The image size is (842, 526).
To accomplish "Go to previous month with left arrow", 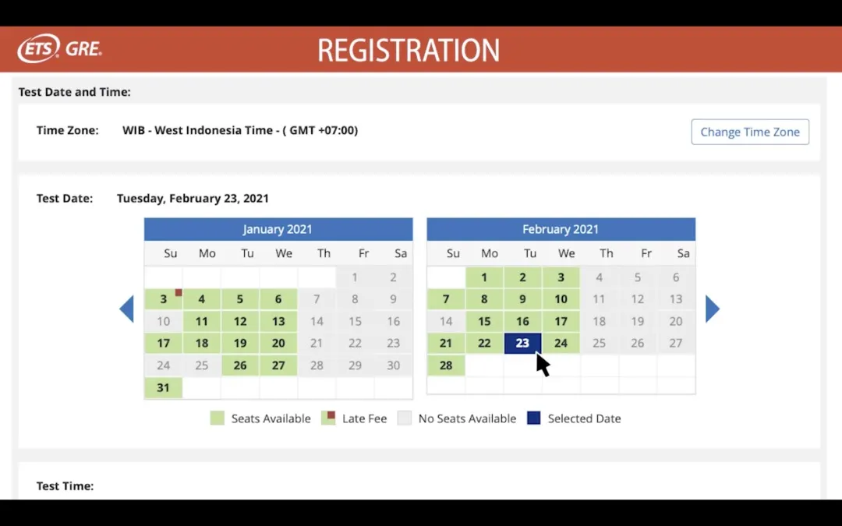I will click(x=126, y=309).
